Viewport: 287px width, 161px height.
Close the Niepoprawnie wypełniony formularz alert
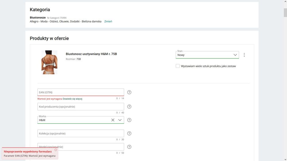(56, 150)
